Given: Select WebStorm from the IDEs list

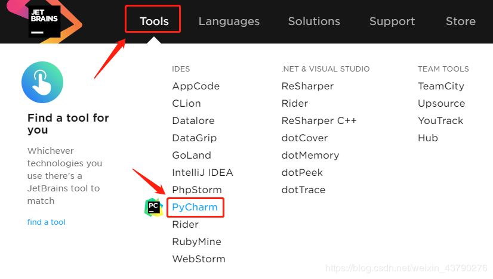Looking at the screenshot, I should 199,259.
